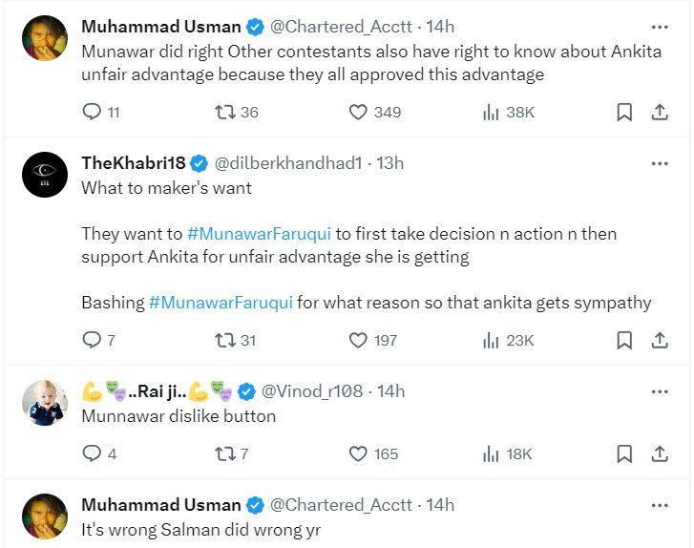Like TheKhabri18's tweet with 197 likes

[x=358, y=340]
